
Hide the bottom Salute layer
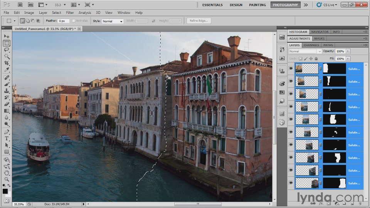point(291,183)
